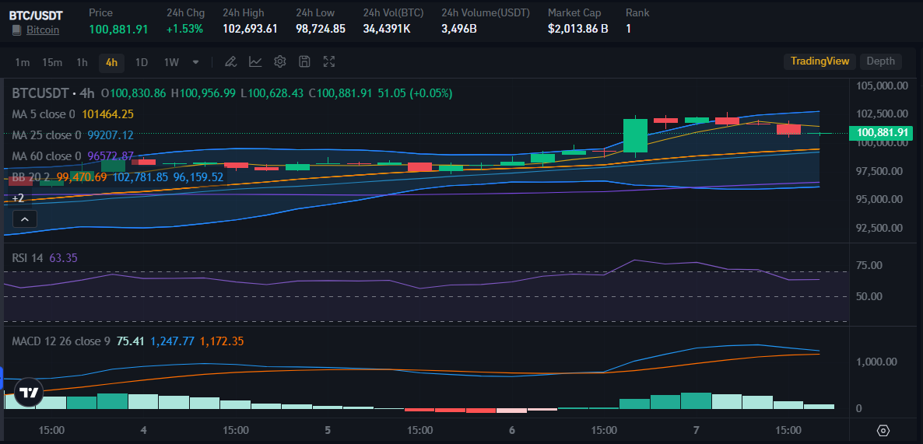Collapse the indicator legend chevron
This screenshot has width=923, height=444.
[x=25, y=219]
